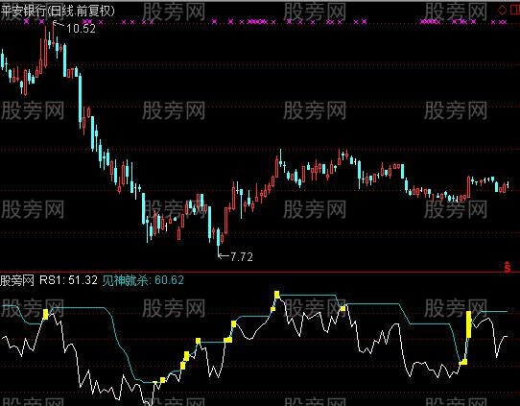Viewport: 520px width, 406px height.
Task: Click the red S arrow marker above indicator panel
Action: coord(508,267)
